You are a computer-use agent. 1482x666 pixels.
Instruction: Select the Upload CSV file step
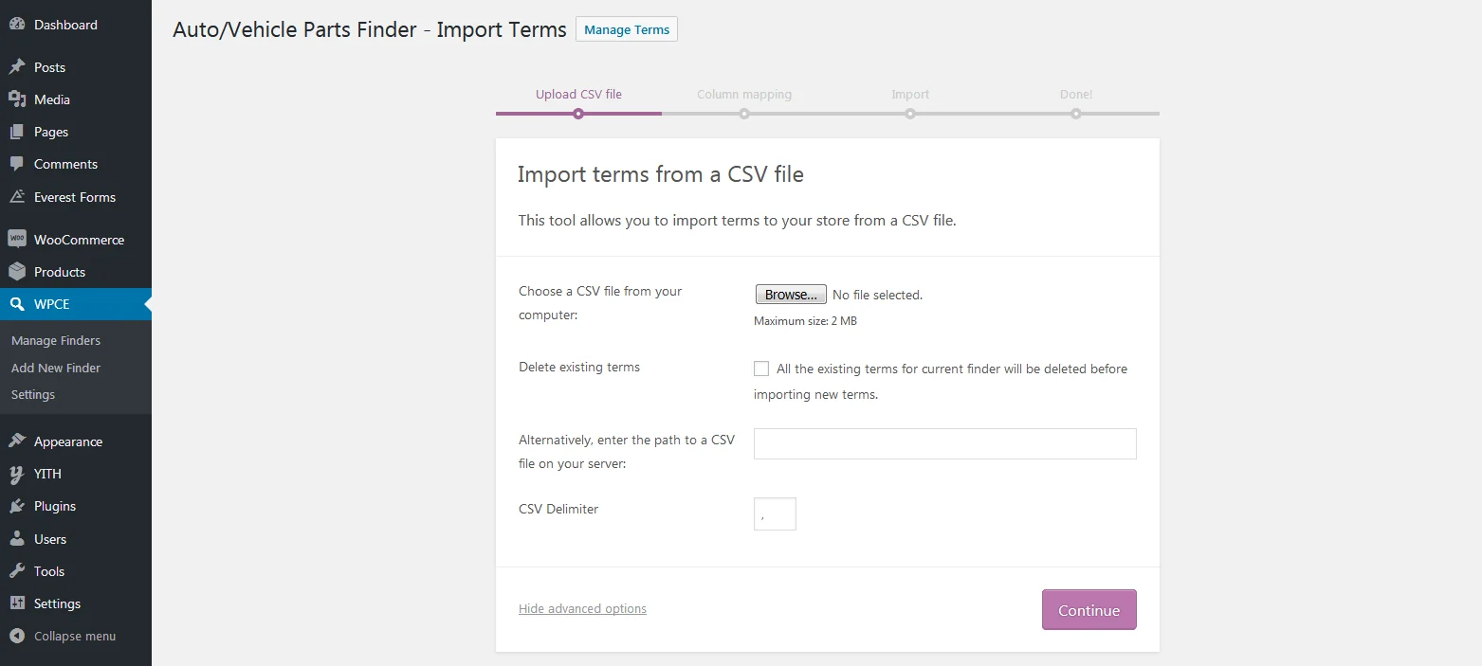[x=578, y=94]
